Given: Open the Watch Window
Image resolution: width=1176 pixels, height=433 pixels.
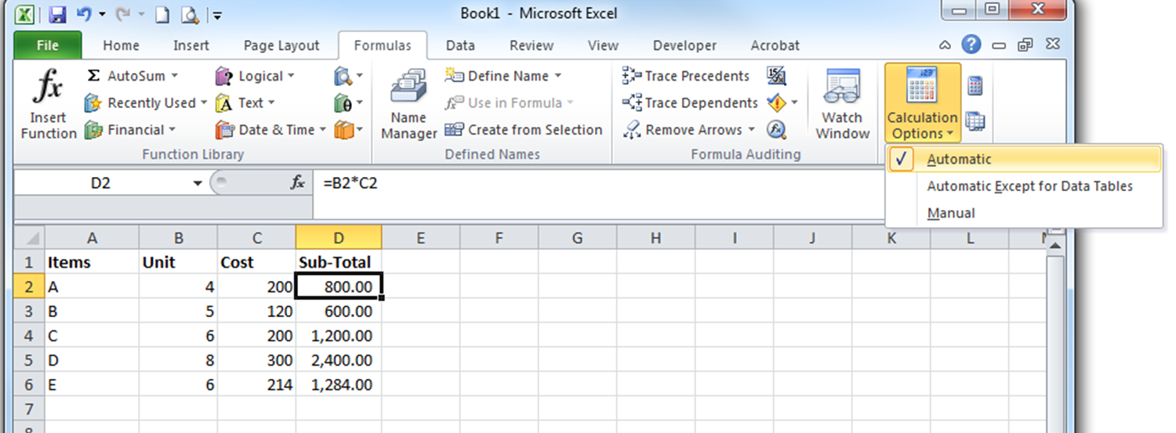Looking at the screenshot, I should pos(842,106).
